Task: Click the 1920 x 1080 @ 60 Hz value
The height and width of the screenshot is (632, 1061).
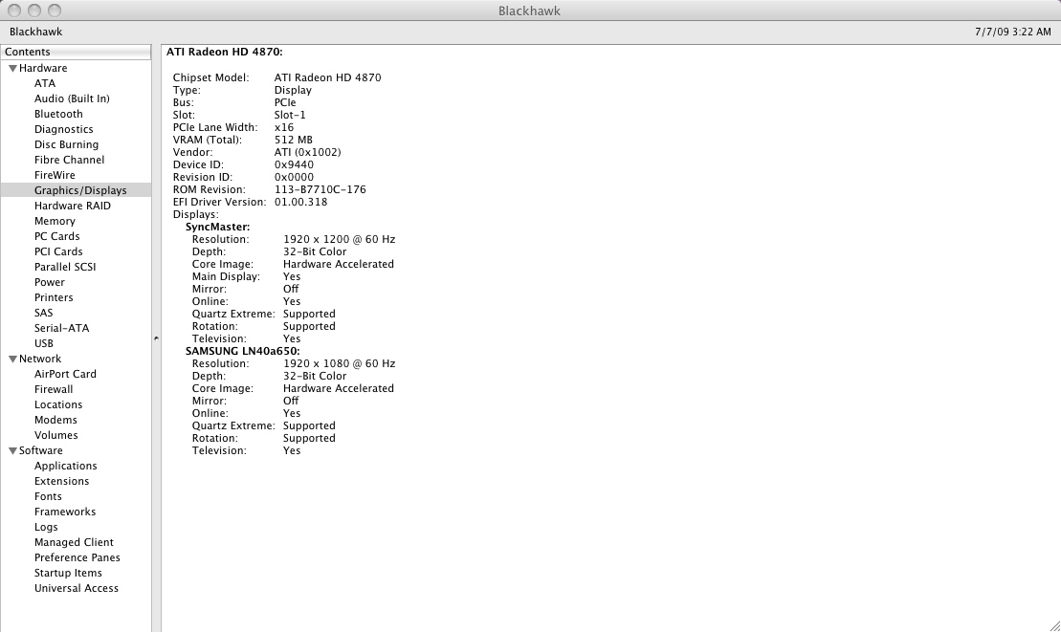Action: coord(339,363)
